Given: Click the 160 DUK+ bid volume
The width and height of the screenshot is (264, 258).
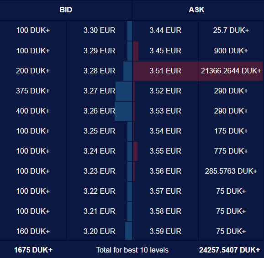Looking at the screenshot, I should coord(33,231).
